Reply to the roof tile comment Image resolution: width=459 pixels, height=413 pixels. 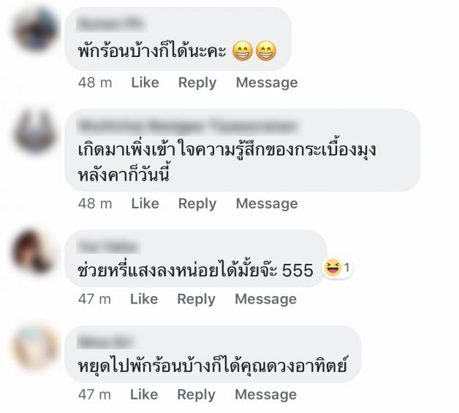pos(197,204)
